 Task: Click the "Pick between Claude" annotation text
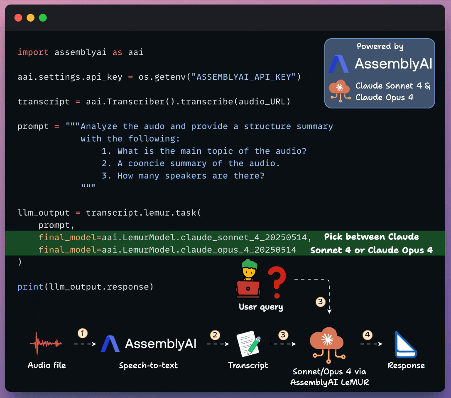[x=371, y=237]
